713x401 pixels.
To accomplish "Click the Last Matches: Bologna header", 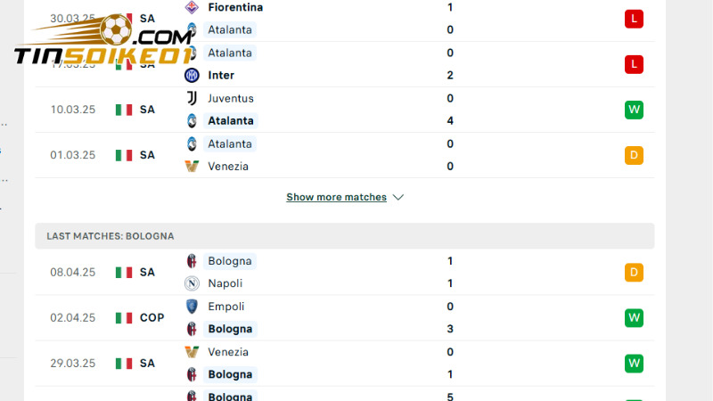I will [x=111, y=236].
